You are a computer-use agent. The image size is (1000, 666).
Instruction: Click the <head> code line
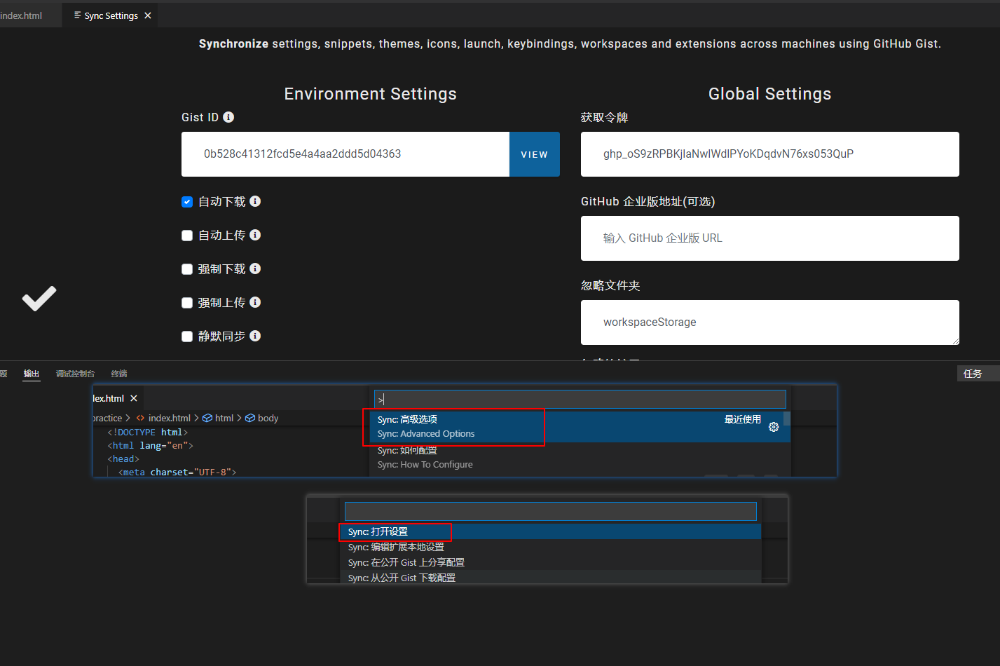point(123,459)
